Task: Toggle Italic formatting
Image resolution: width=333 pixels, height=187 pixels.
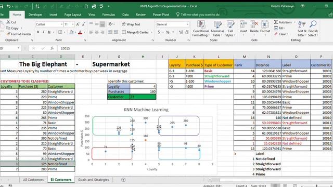Action: (44, 32)
